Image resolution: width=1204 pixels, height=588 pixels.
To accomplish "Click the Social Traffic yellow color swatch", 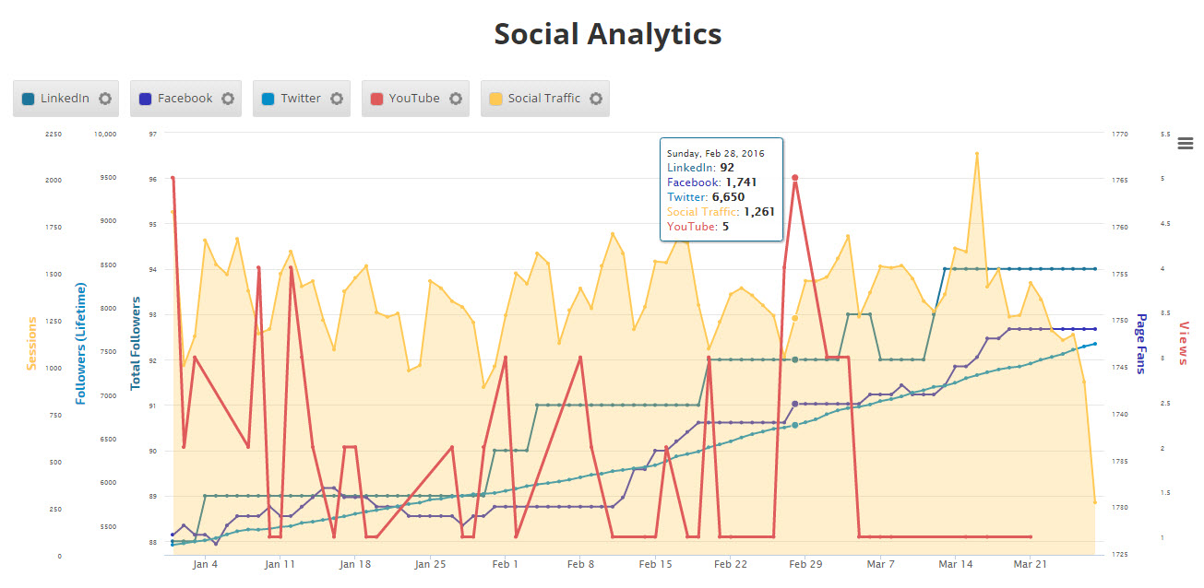I will (495, 99).
